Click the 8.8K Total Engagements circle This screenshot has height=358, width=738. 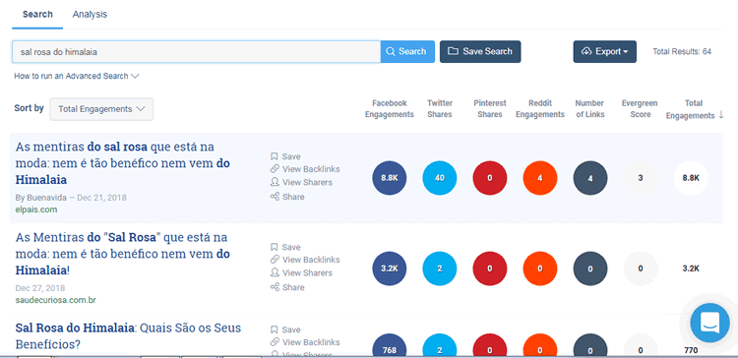[691, 178]
